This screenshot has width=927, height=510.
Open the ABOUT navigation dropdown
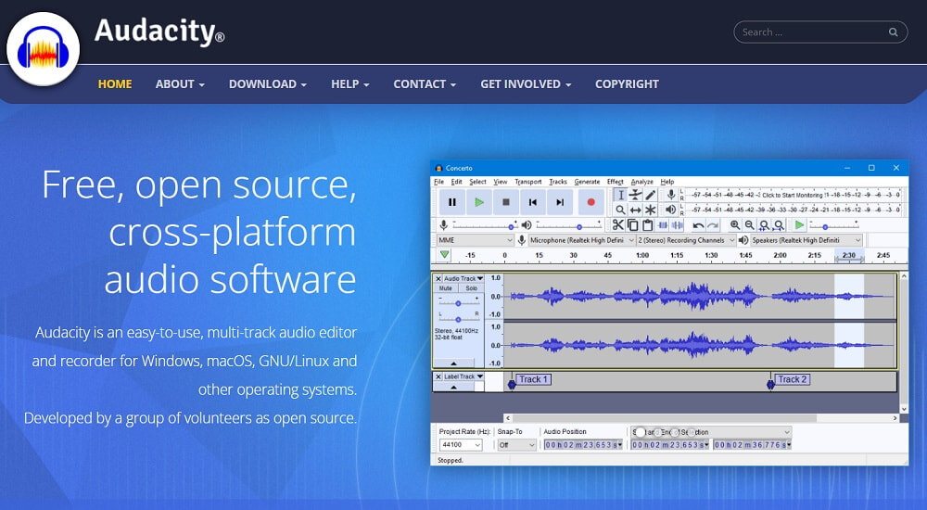click(x=180, y=84)
